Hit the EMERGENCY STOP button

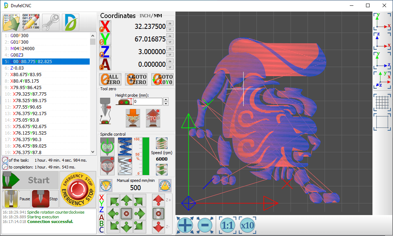coord(78,189)
